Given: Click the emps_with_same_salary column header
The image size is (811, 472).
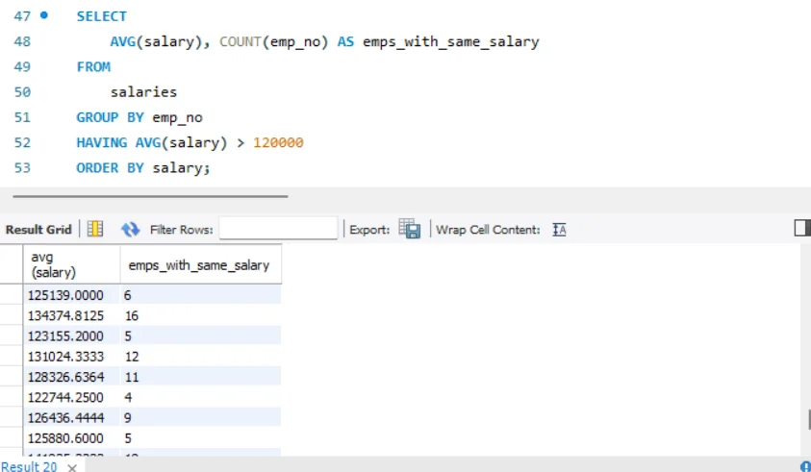Looking at the screenshot, I should tap(199, 264).
